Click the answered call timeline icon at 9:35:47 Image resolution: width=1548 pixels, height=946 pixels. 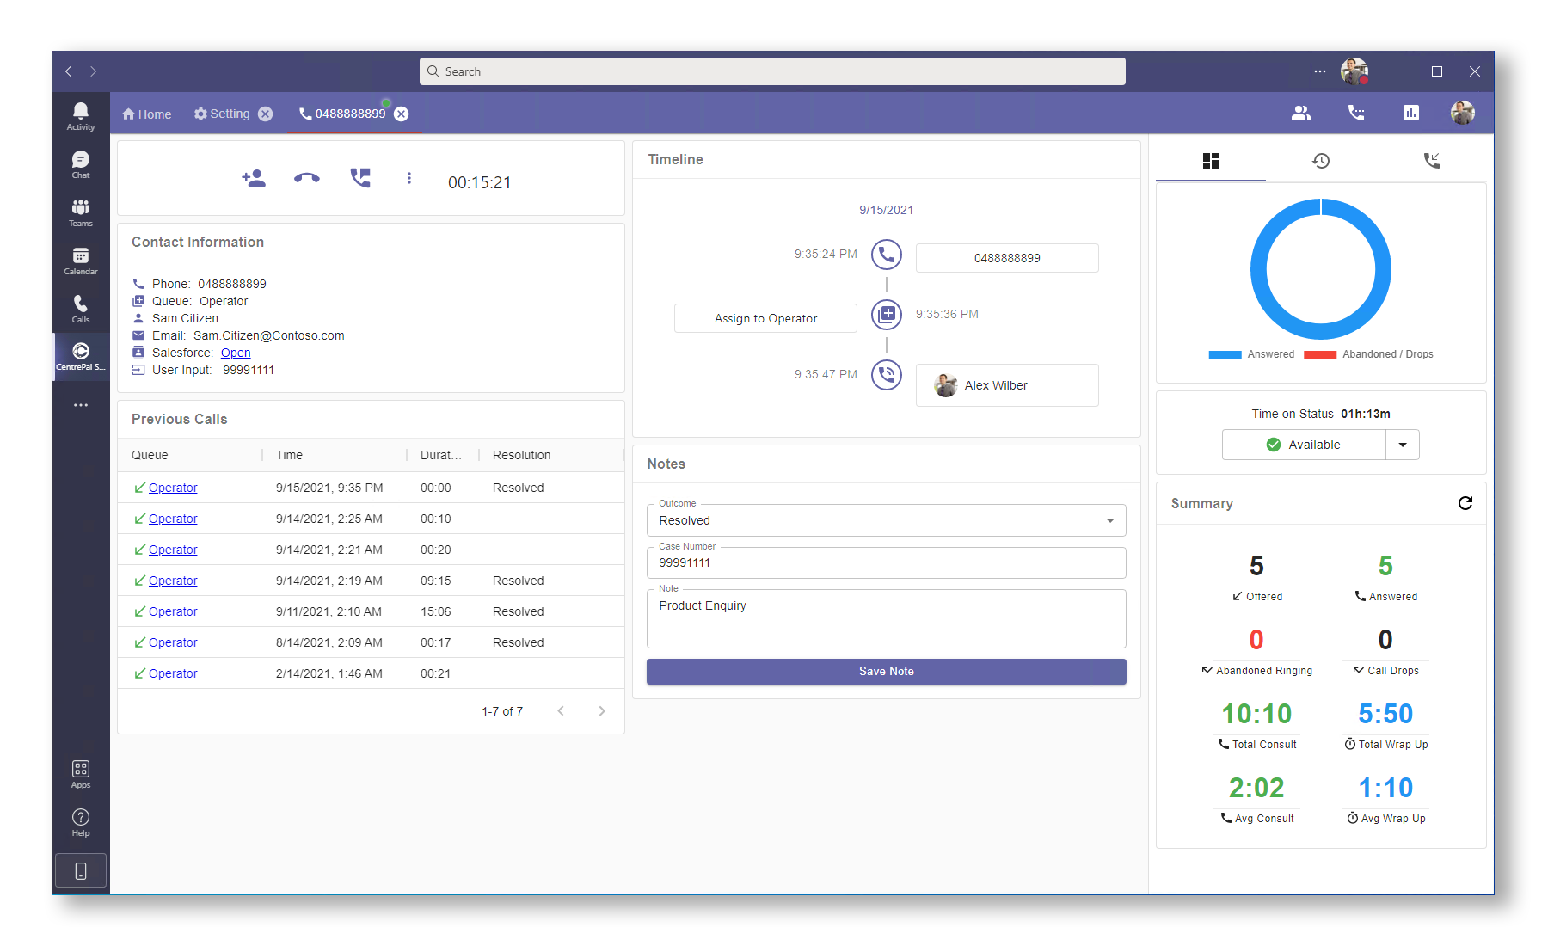(x=887, y=375)
